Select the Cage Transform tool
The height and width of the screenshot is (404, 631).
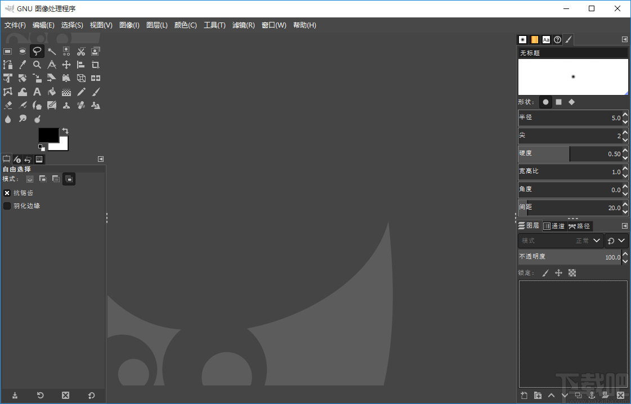point(8,92)
